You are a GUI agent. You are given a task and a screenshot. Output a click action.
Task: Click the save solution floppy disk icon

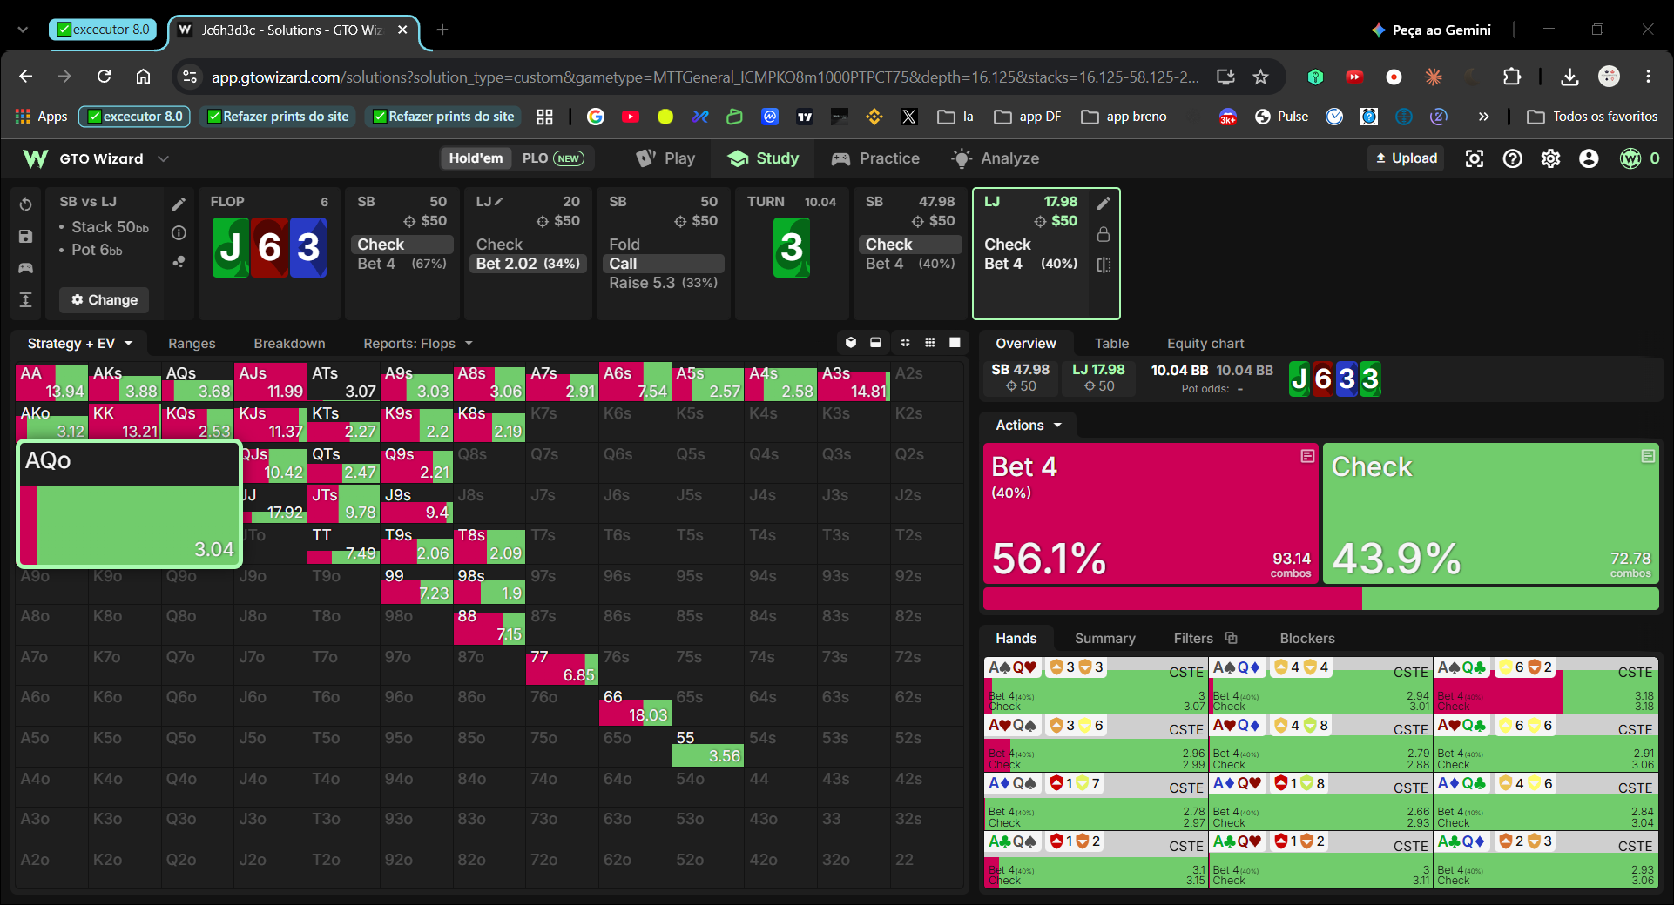pyautogui.click(x=26, y=236)
